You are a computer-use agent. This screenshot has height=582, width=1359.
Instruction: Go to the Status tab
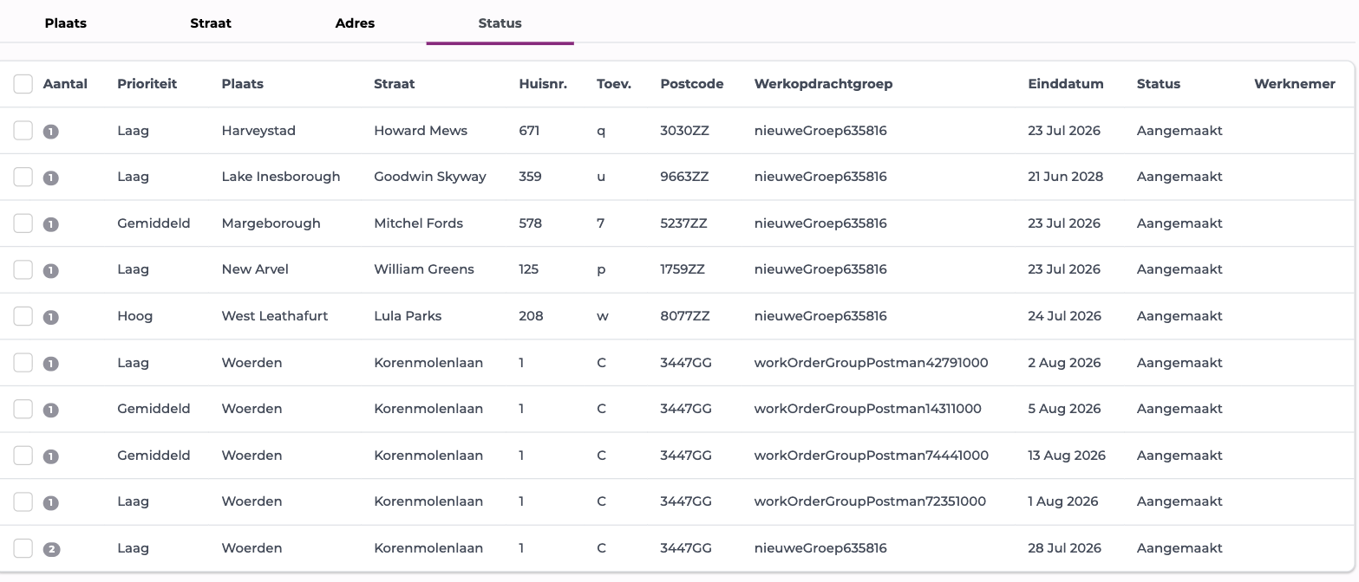click(500, 23)
